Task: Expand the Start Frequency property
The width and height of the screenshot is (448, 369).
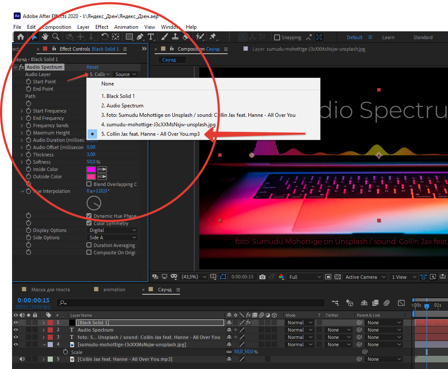Action: click(22, 111)
